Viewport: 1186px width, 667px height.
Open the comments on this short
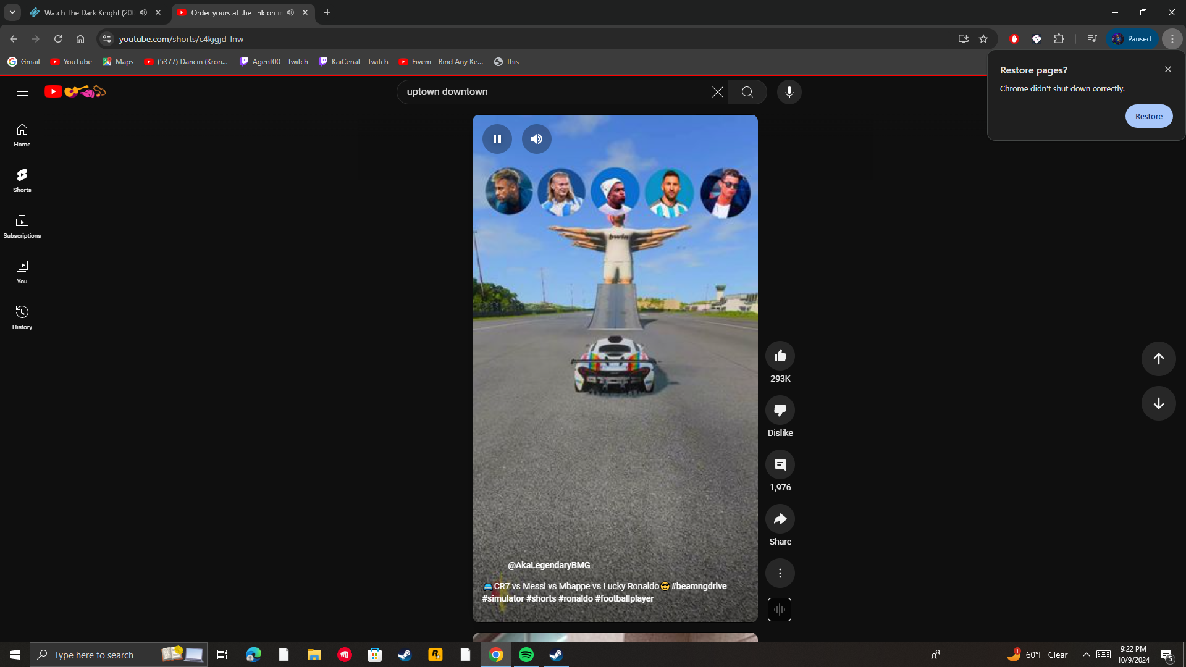(x=780, y=464)
